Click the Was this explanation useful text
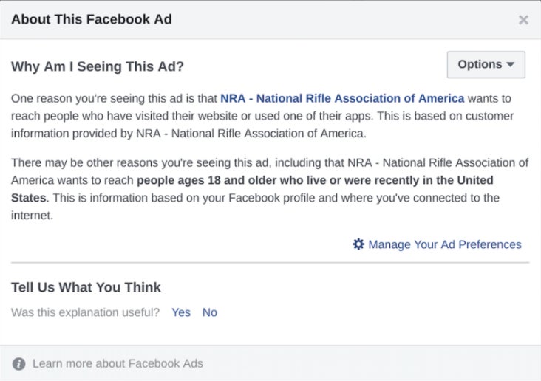541x381 pixels. click(x=85, y=312)
